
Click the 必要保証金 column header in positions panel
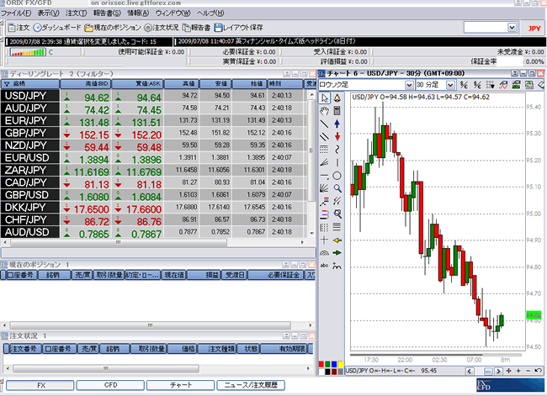pyautogui.click(x=275, y=275)
